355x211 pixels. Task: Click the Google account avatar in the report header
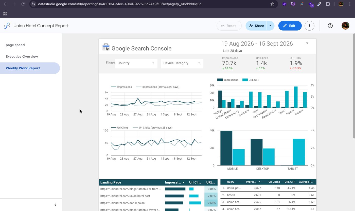(x=345, y=26)
